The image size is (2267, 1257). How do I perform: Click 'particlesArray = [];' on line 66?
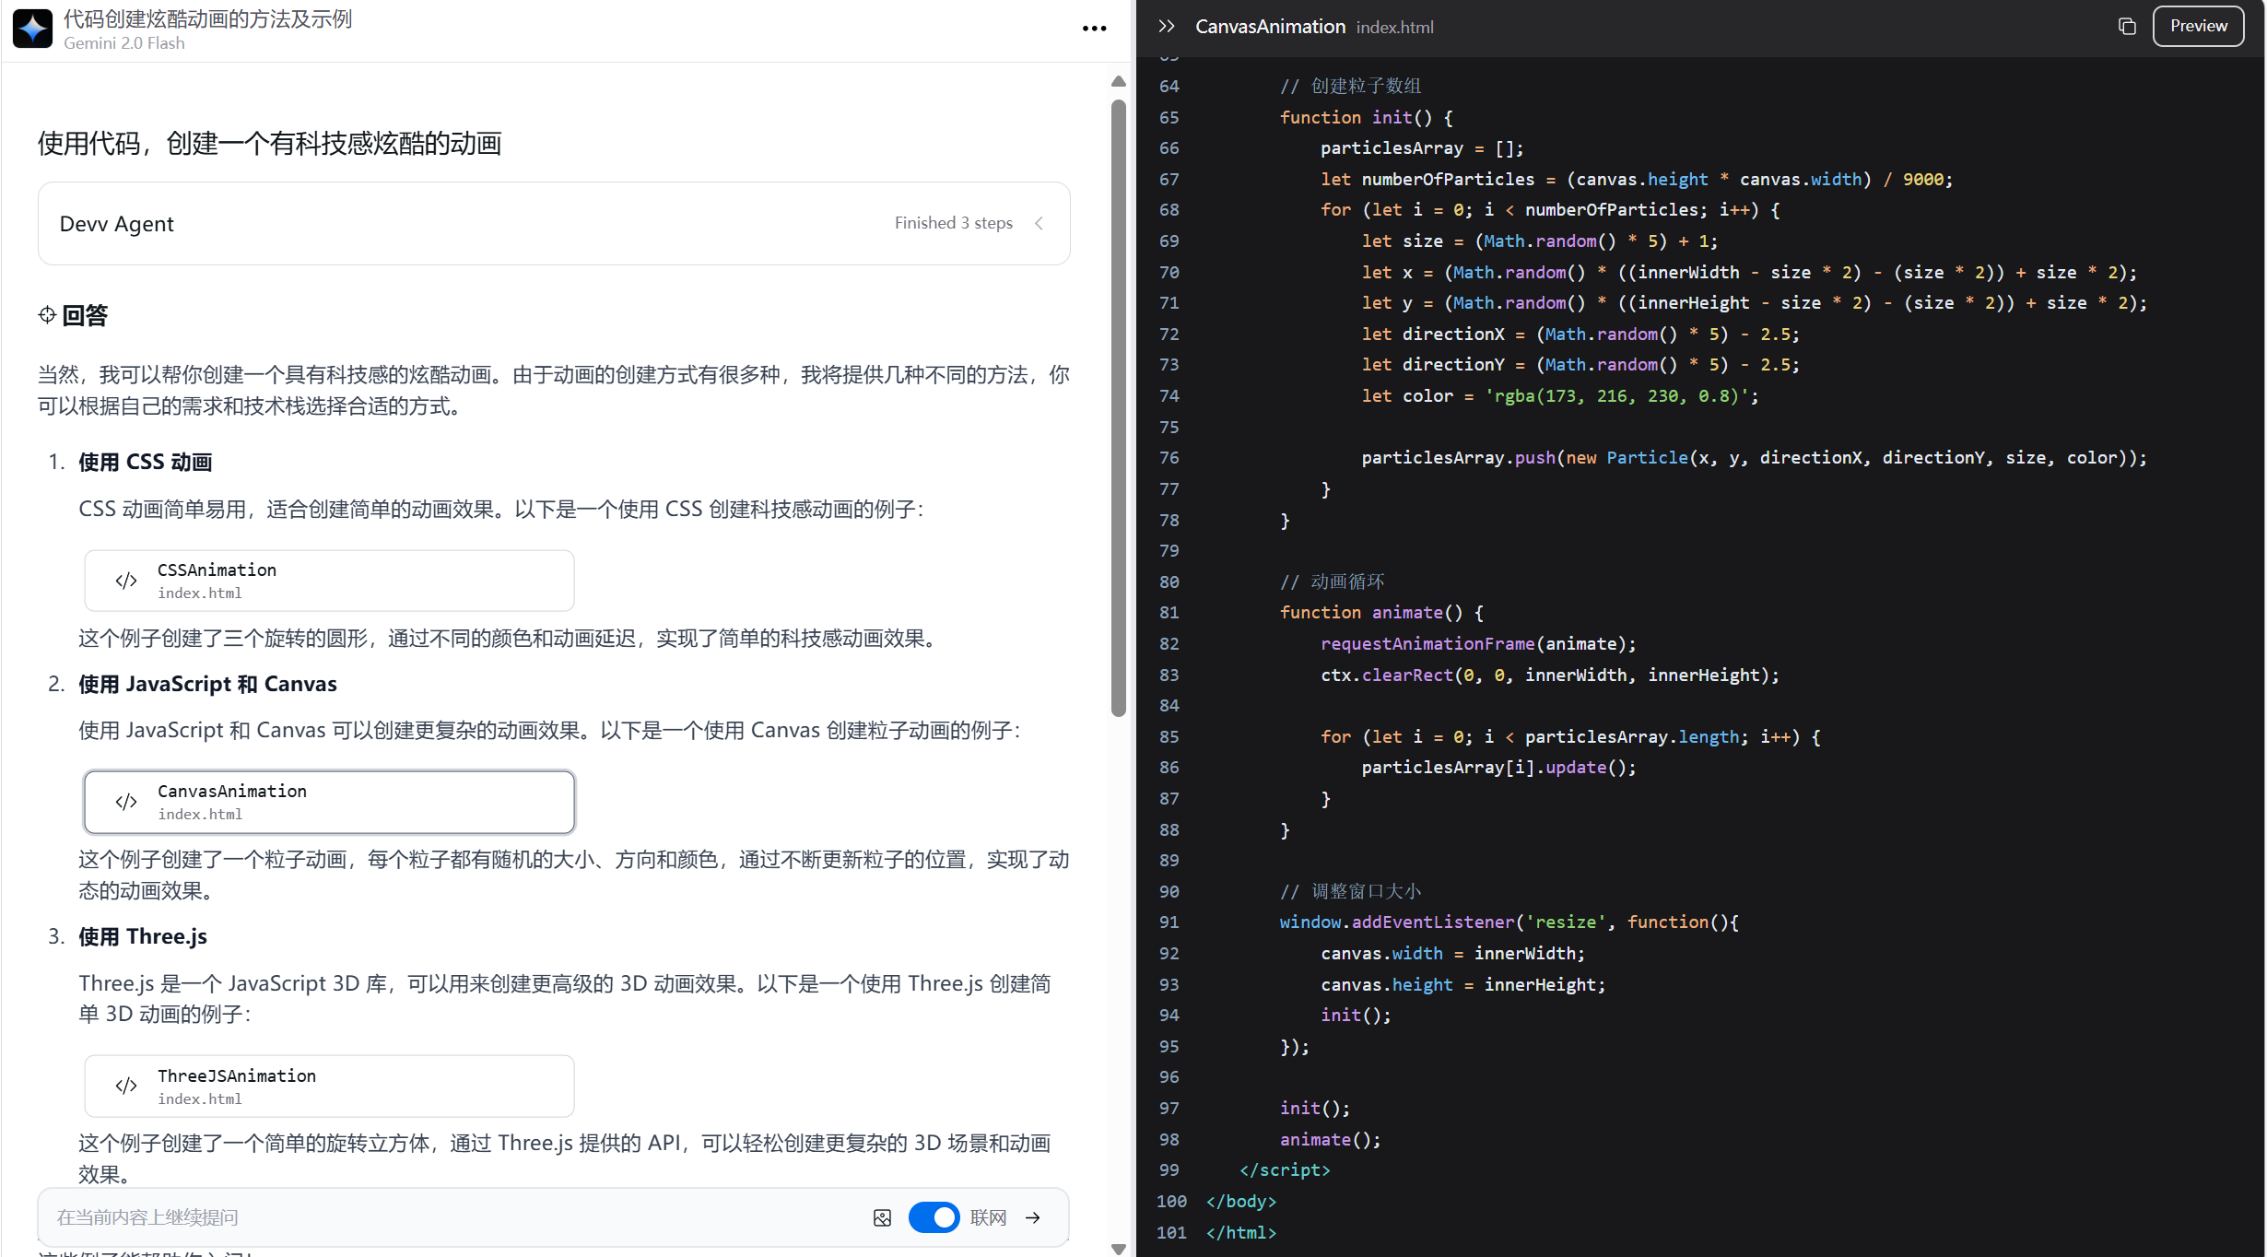point(1422,147)
